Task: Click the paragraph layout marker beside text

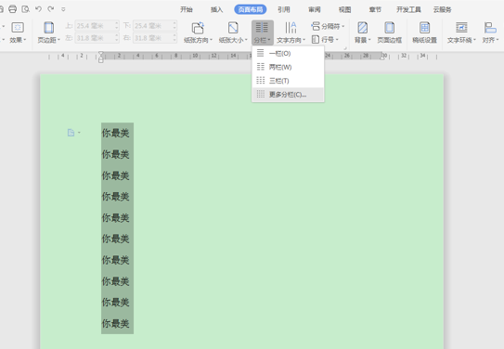Action: click(x=71, y=133)
